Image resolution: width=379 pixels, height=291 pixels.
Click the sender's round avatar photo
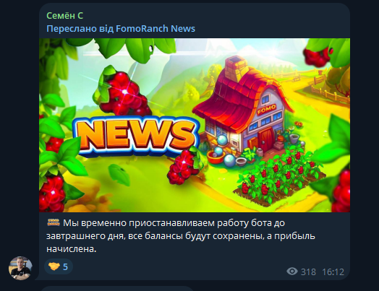(20, 268)
